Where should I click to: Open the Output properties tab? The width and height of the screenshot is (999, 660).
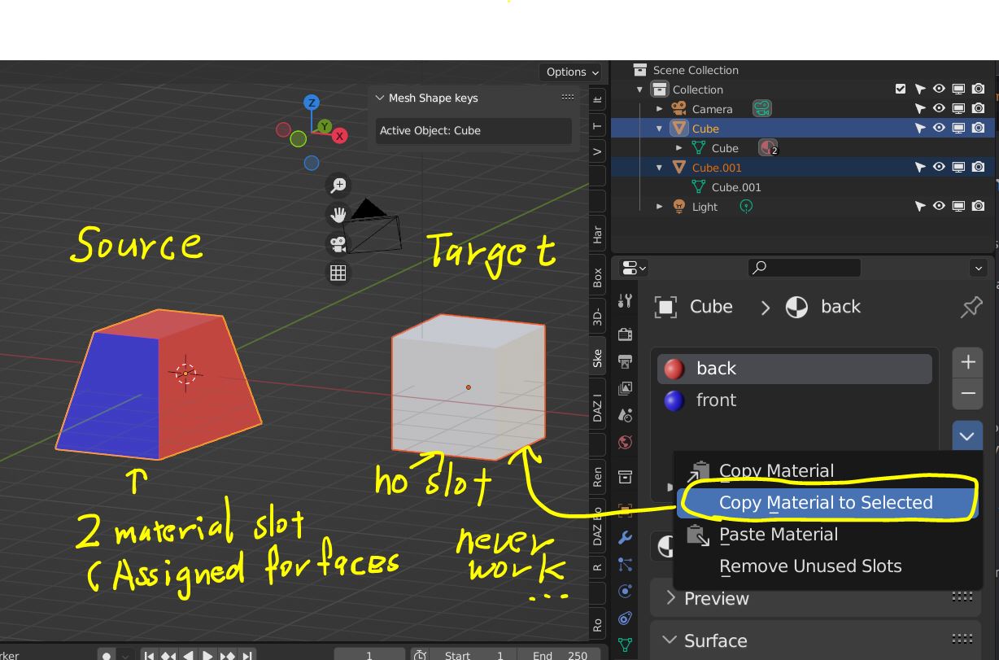626,361
